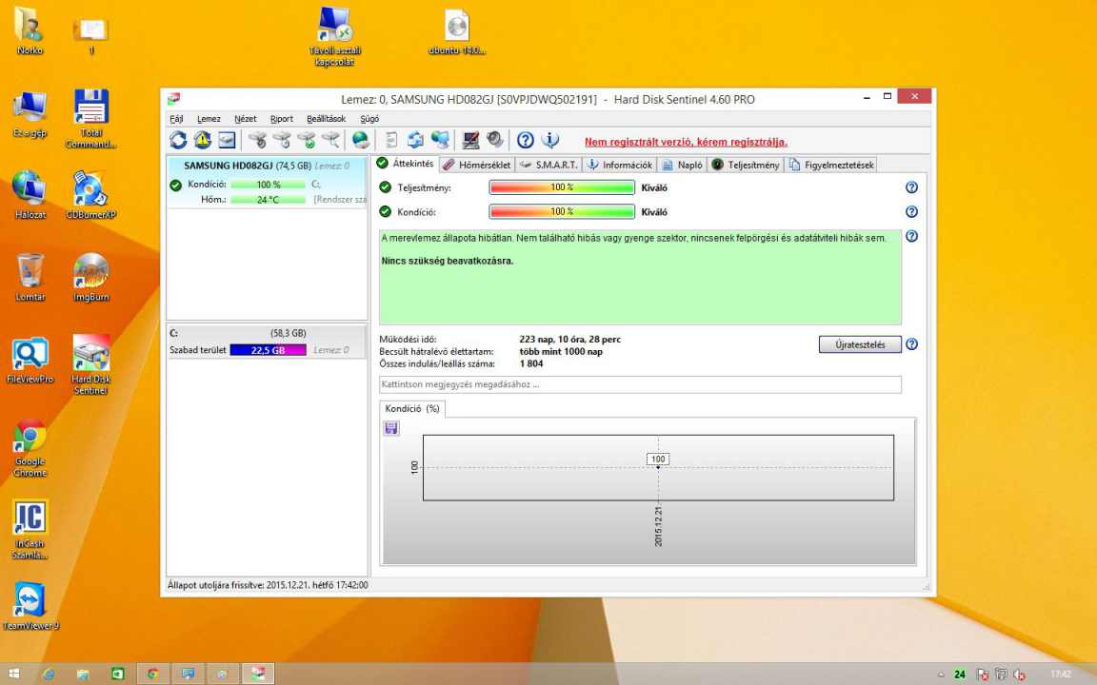
Task: Open the Fájl menu
Action: pos(176,119)
